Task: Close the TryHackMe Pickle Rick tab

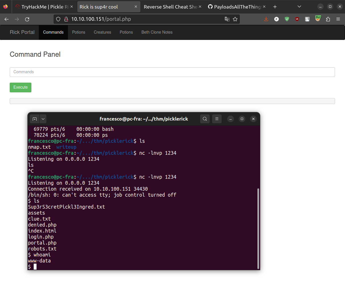Action: 72,7
